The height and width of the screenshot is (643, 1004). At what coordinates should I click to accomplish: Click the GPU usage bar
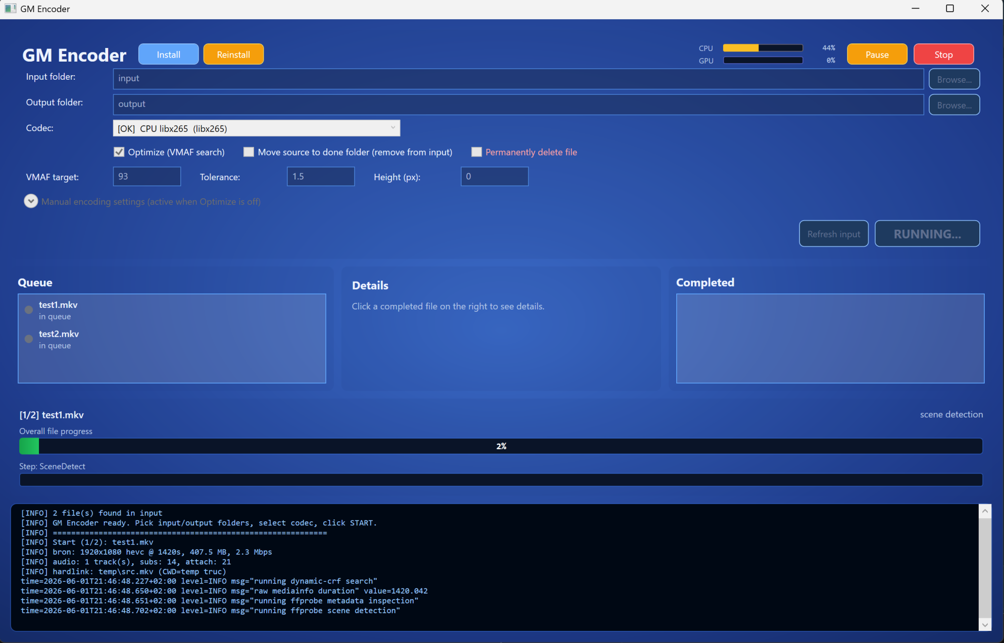[763, 61]
